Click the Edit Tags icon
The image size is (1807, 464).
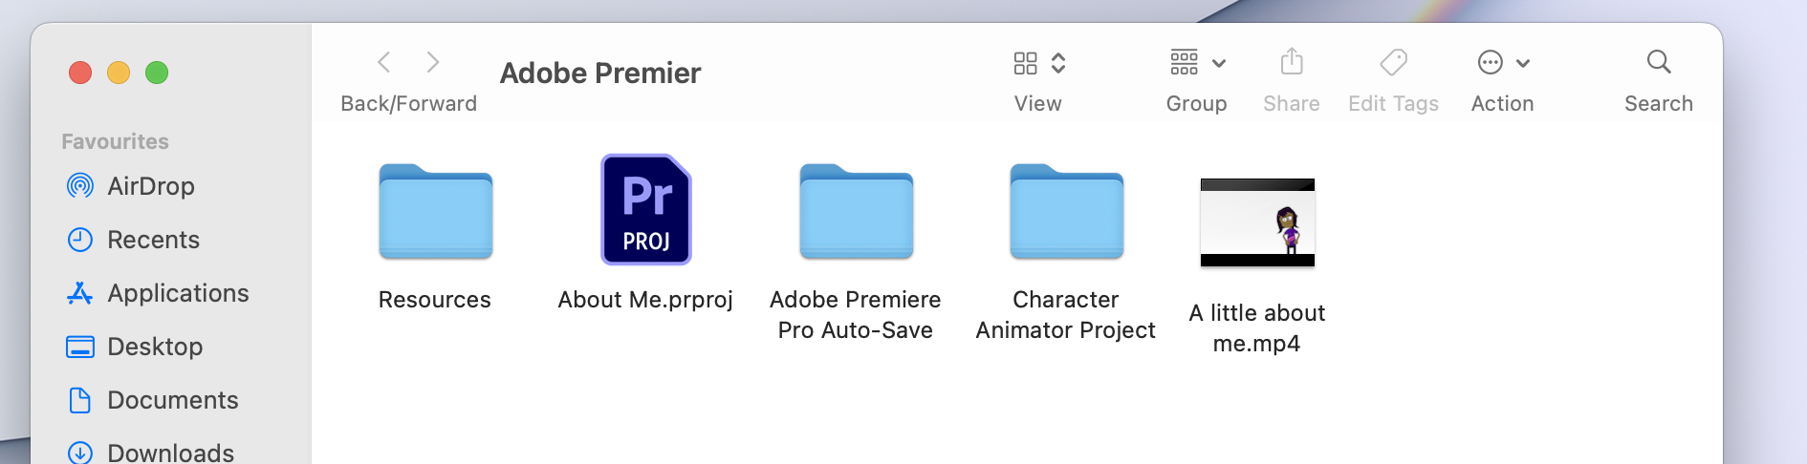click(x=1394, y=62)
